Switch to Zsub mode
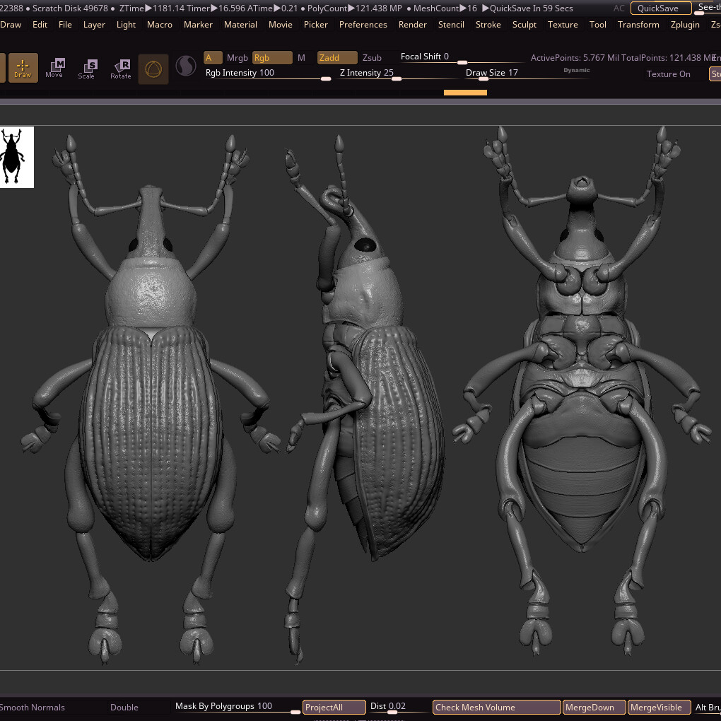 [x=372, y=58]
